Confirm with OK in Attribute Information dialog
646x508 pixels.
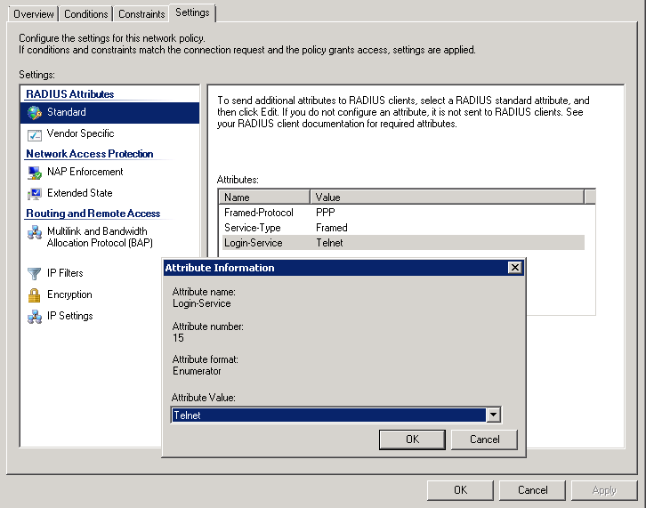412,439
